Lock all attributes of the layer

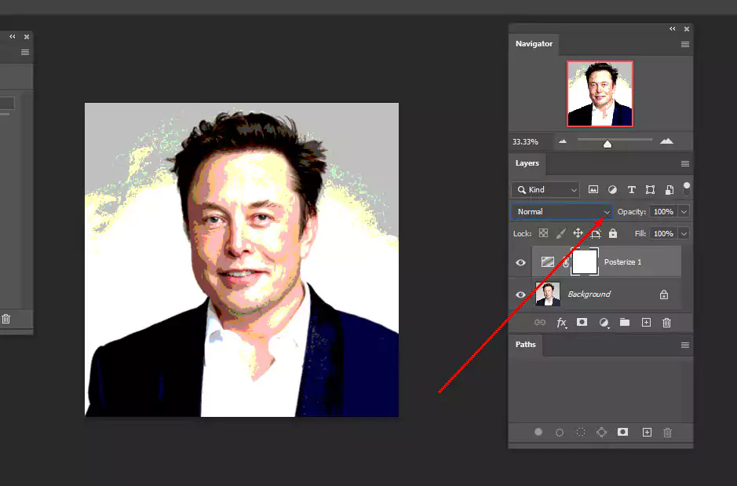(x=613, y=233)
